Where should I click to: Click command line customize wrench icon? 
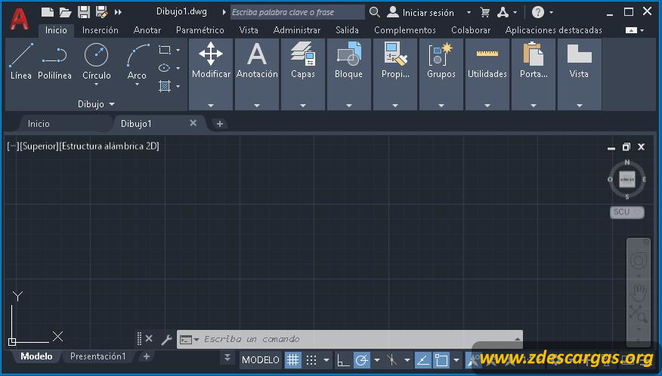click(x=166, y=339)
